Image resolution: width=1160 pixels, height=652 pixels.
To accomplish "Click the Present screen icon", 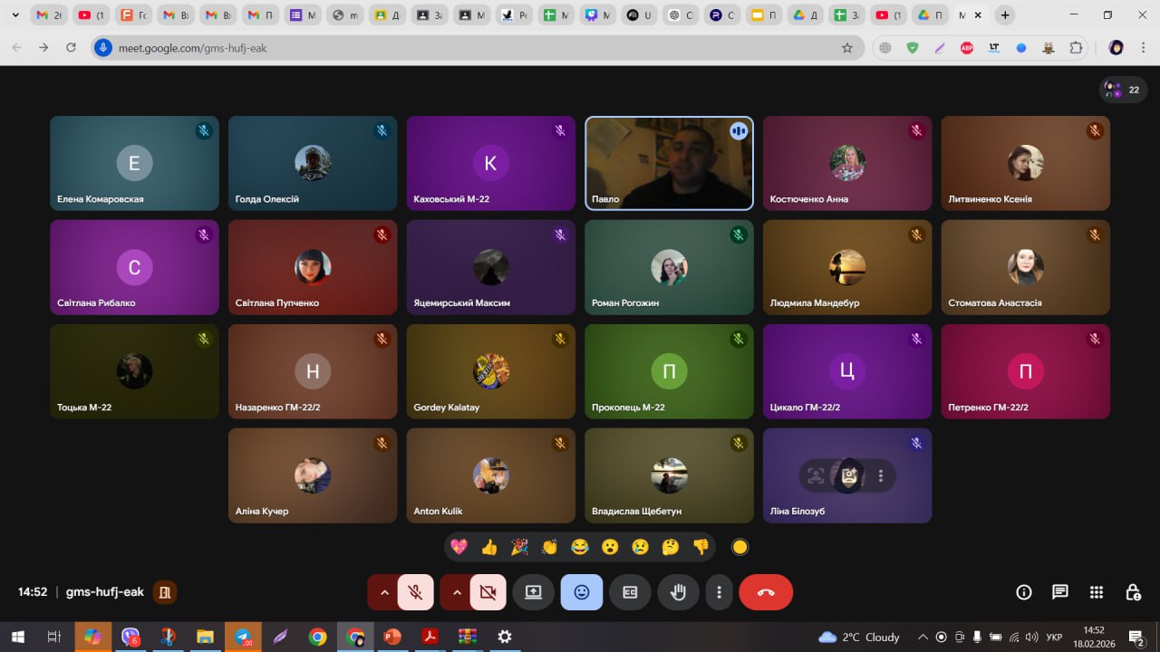I will coord(533,592).
